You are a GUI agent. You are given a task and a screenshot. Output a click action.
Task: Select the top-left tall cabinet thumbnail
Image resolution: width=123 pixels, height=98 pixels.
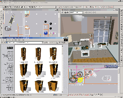(x=24, y=54)
